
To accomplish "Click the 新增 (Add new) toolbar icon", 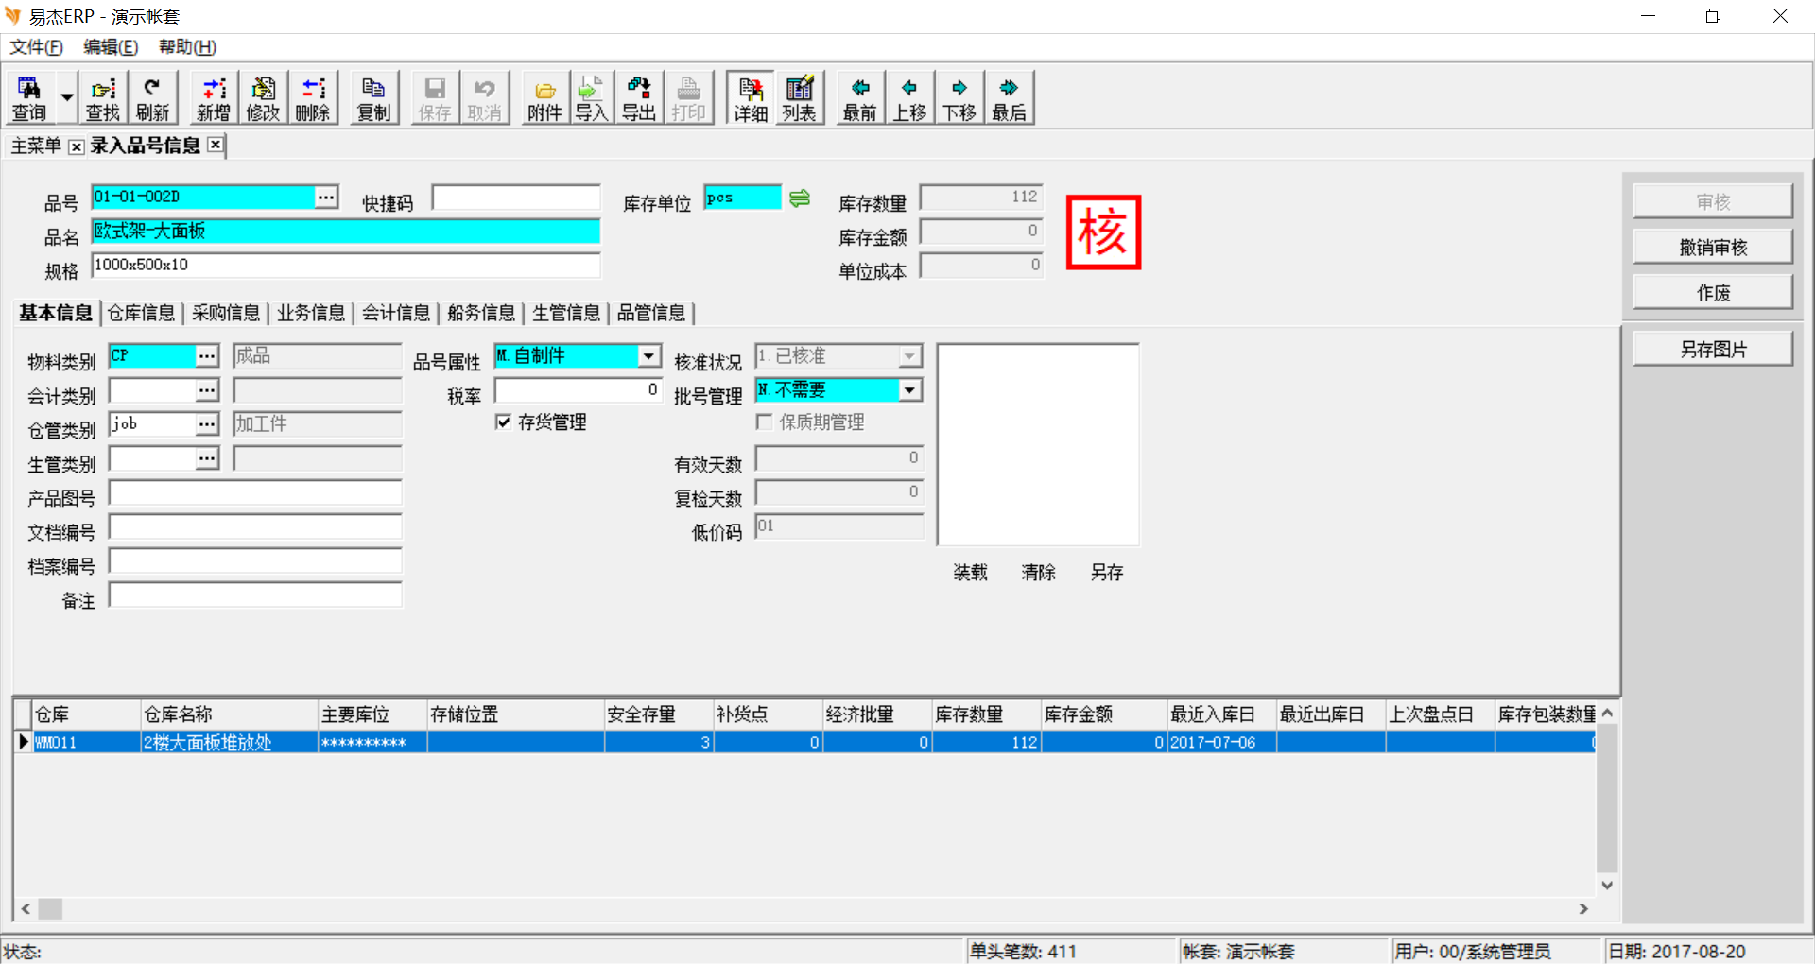I will tap(214, 98).
